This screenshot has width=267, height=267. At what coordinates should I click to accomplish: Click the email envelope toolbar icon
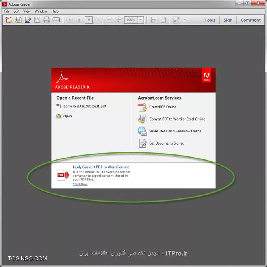[56, 20]
